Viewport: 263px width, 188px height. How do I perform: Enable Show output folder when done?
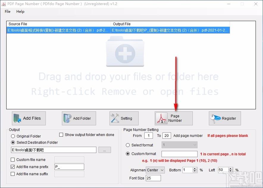click(x=61, y=135)
